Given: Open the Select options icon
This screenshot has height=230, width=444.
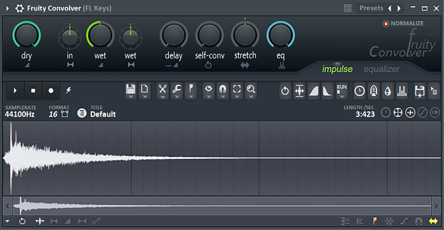Looking at the screenshot, I should [x=237, y=89].
